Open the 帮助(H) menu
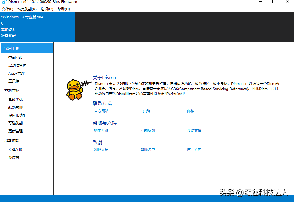 click(x=64, y=9)
